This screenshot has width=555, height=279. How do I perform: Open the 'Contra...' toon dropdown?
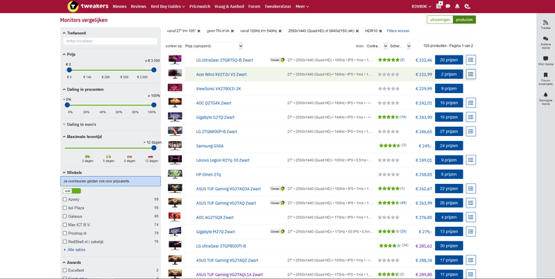click(x=377, y=46)
